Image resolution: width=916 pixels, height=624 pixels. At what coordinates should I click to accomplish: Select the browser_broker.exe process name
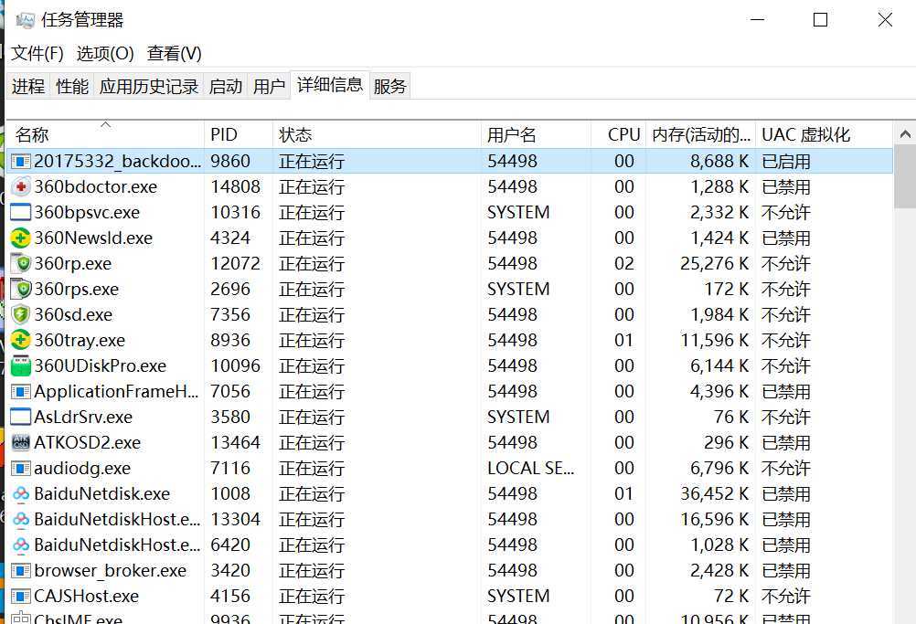(111, 570)
